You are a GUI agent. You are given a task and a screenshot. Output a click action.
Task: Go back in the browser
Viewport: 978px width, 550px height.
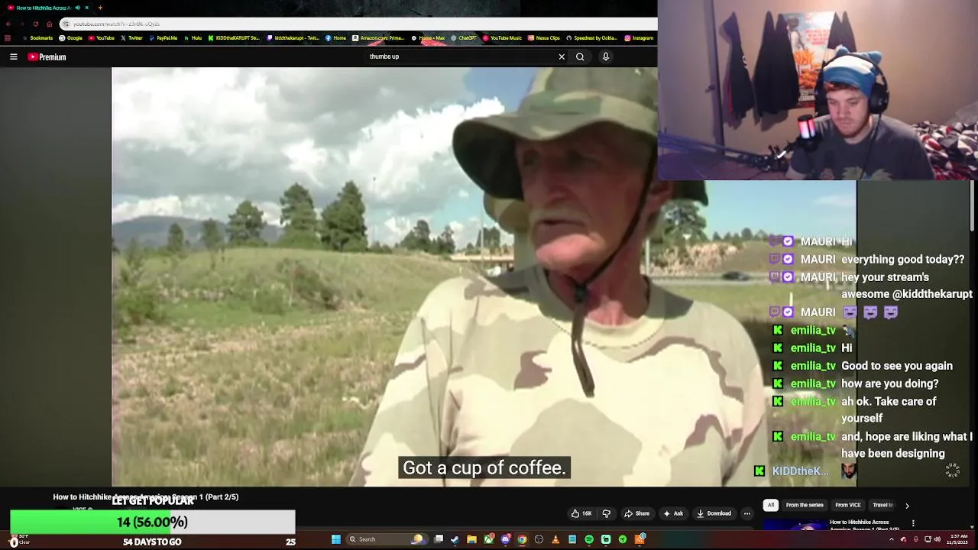[8, 24]
